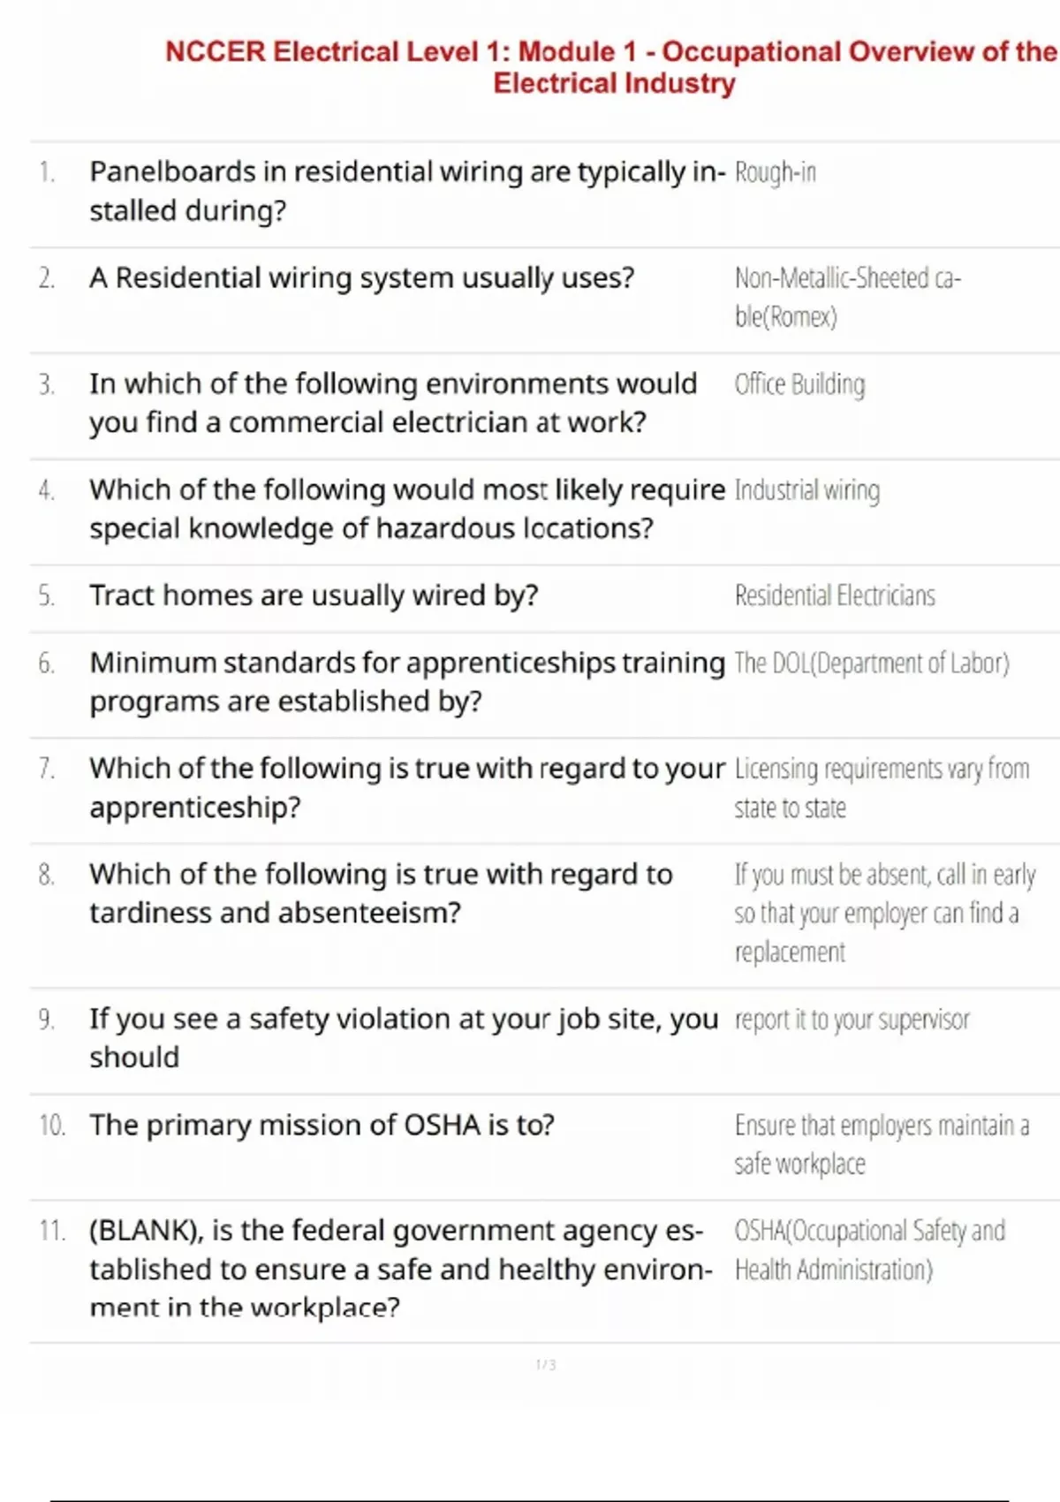
Task: Select the Non-Metallic-Sheeted cable (Romex) answer
Action: coord(846,297)
